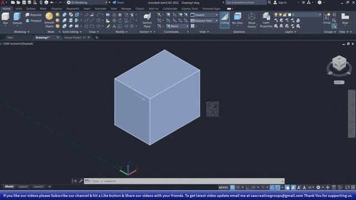Open the Autodesk App Store cart icon
Screen dimensions: 356x200
pos(303,2)
